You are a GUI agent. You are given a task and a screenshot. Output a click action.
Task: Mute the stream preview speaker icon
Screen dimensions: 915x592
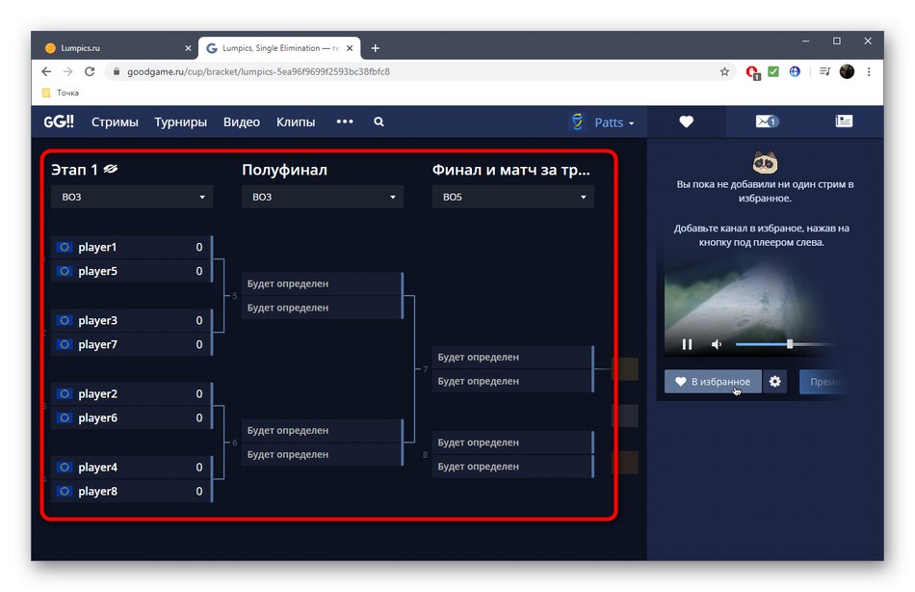(x=717, y=344)
